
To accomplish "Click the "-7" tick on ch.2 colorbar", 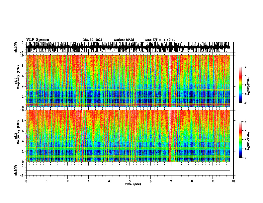I will click(245, 158).
